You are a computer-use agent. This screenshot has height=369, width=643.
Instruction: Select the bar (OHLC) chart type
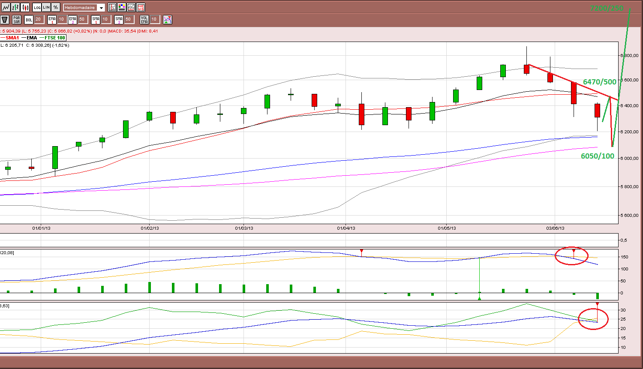tap(15, 7)
